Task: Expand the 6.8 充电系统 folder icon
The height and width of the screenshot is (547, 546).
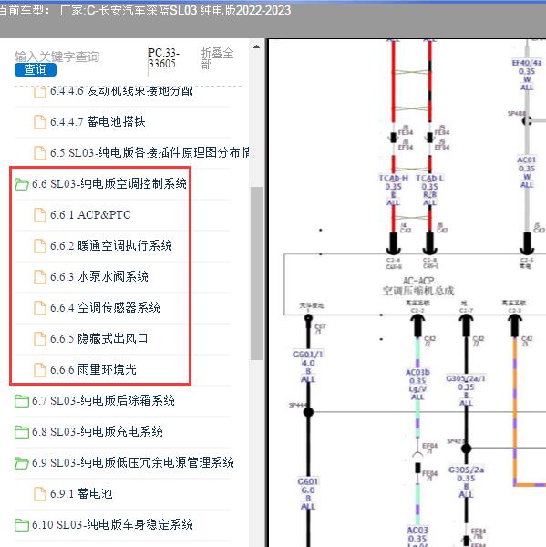Action: pyautogui.click(x=21, y=432)
